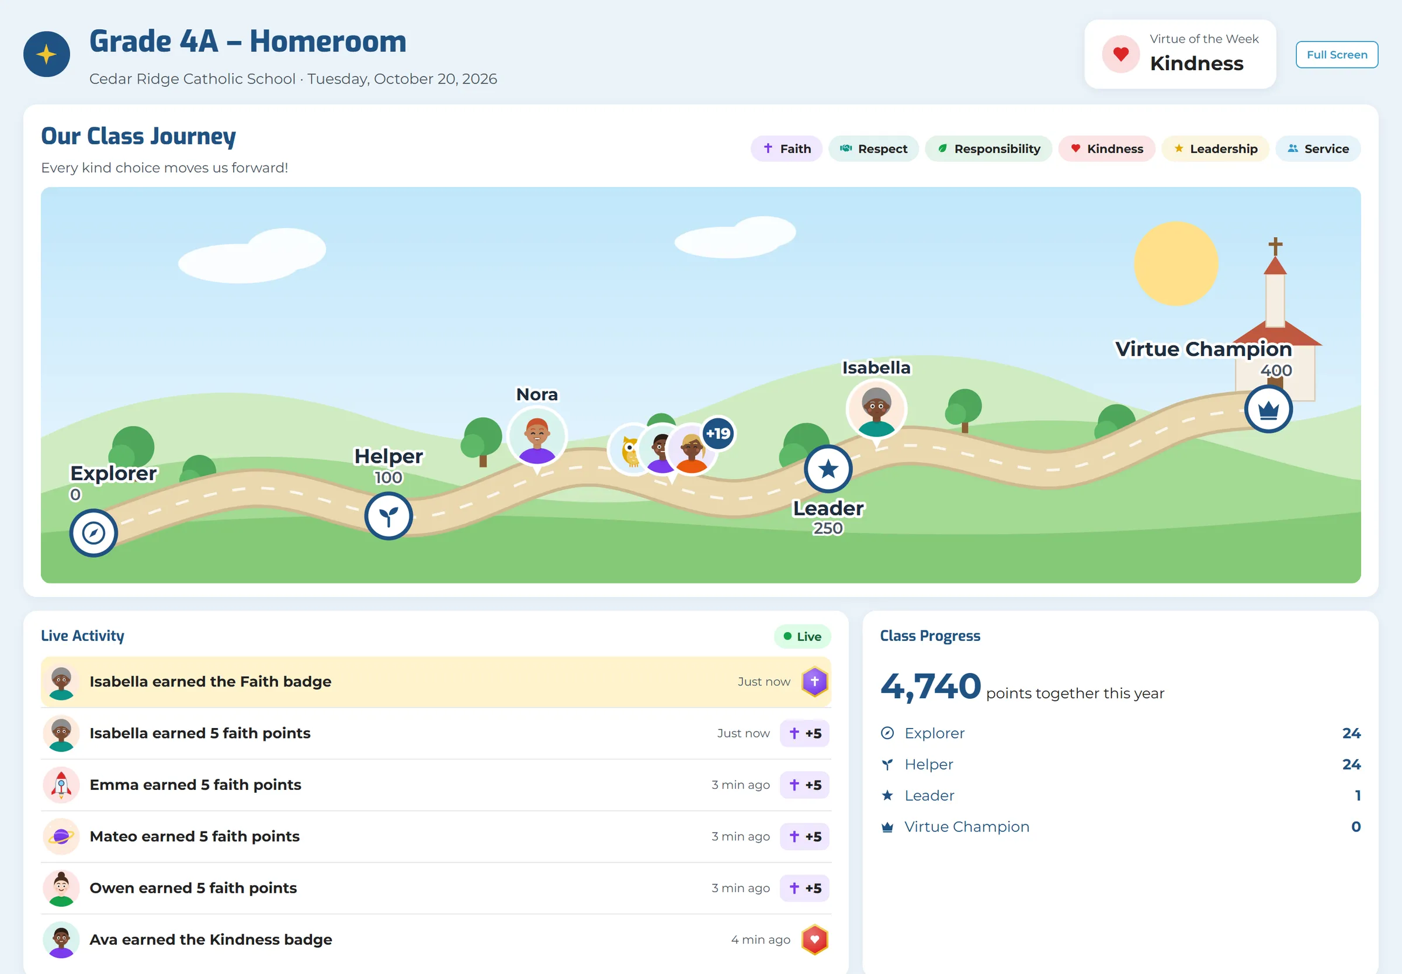The height and width of the screenshot is (974, 1402).
Task: Click Emma's rocket avatar icon
Action: [61, 785]
